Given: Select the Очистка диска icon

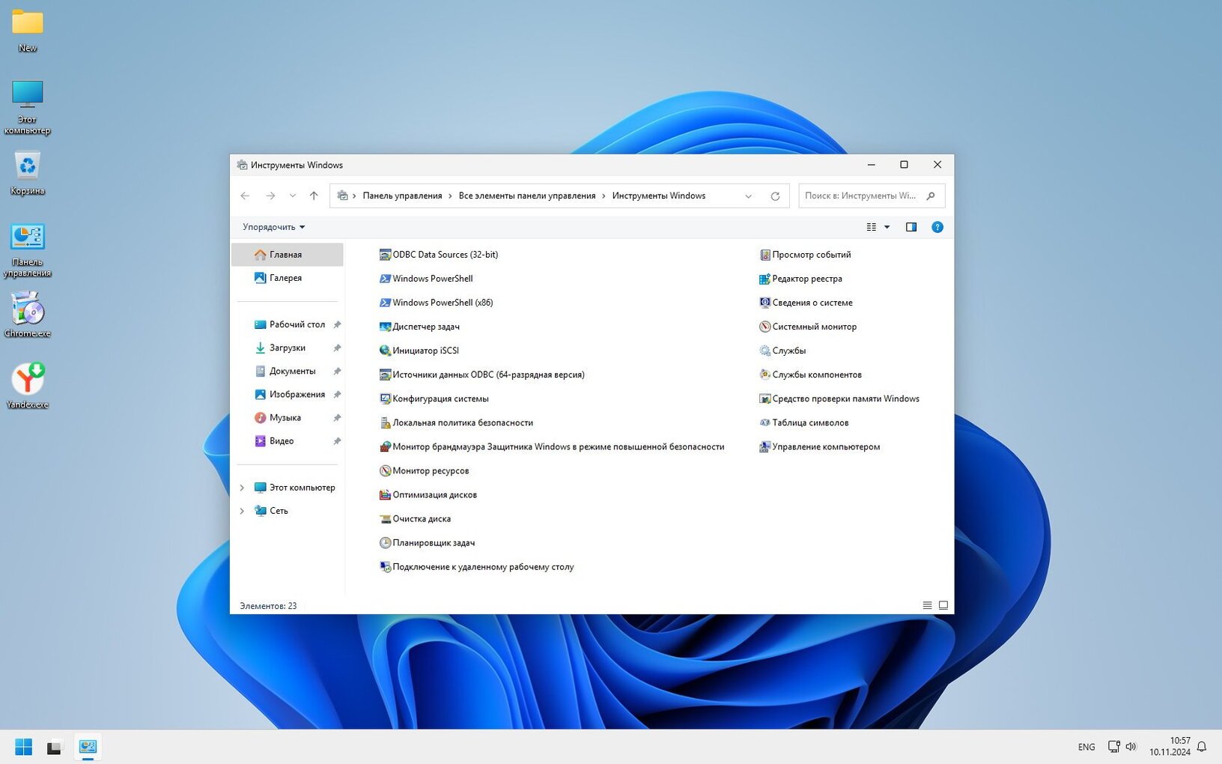Looking at the screenshot, I should [385, 518].
